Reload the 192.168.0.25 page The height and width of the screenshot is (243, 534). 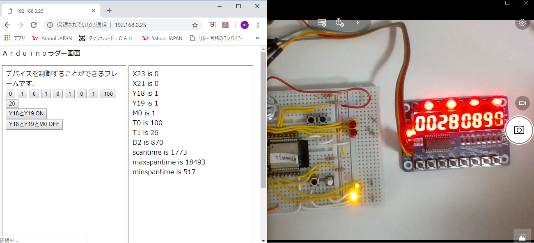point(34,25)
